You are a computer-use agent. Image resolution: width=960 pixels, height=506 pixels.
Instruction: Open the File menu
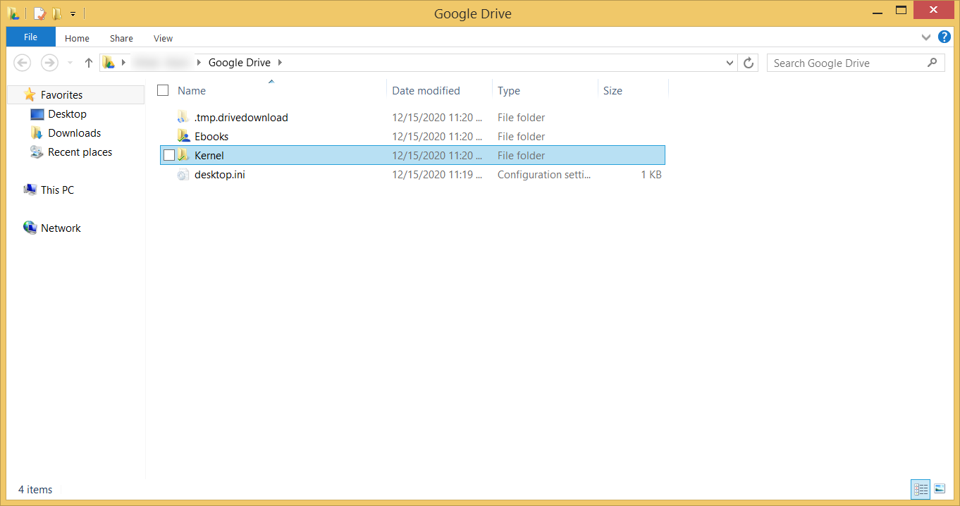coord(30,36)
